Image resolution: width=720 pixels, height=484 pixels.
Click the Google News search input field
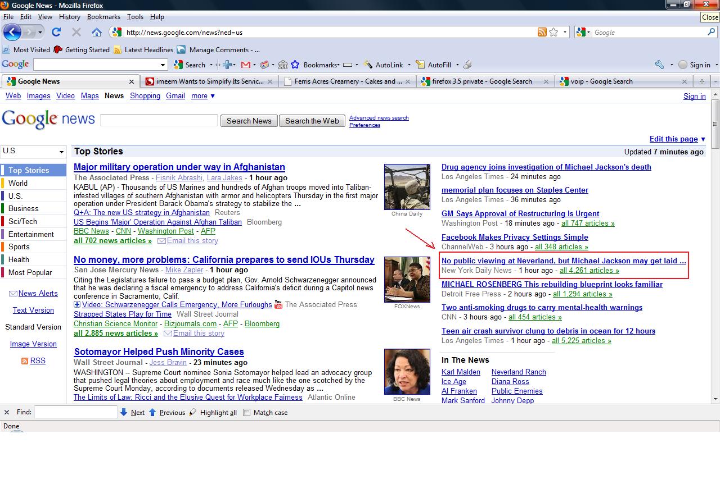pyautogui.click(x=159, y=120)
